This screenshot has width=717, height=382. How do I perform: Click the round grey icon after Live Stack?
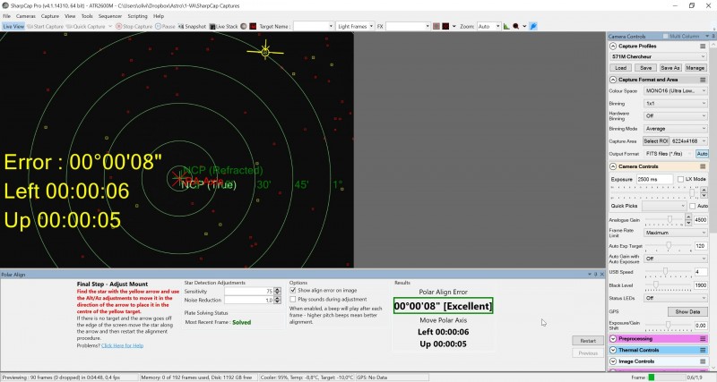(x=244, y=27)
